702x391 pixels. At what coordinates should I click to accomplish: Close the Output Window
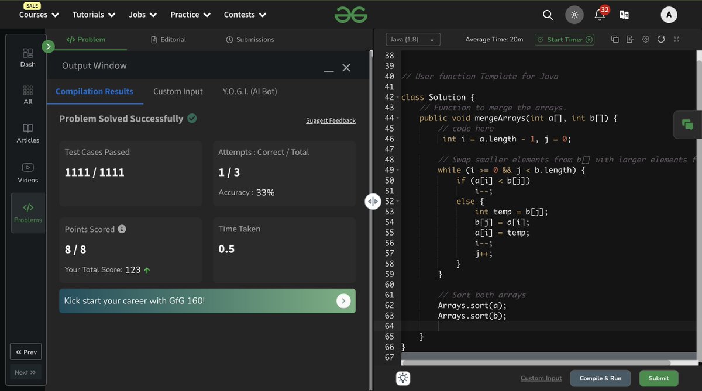click(346, 68)
